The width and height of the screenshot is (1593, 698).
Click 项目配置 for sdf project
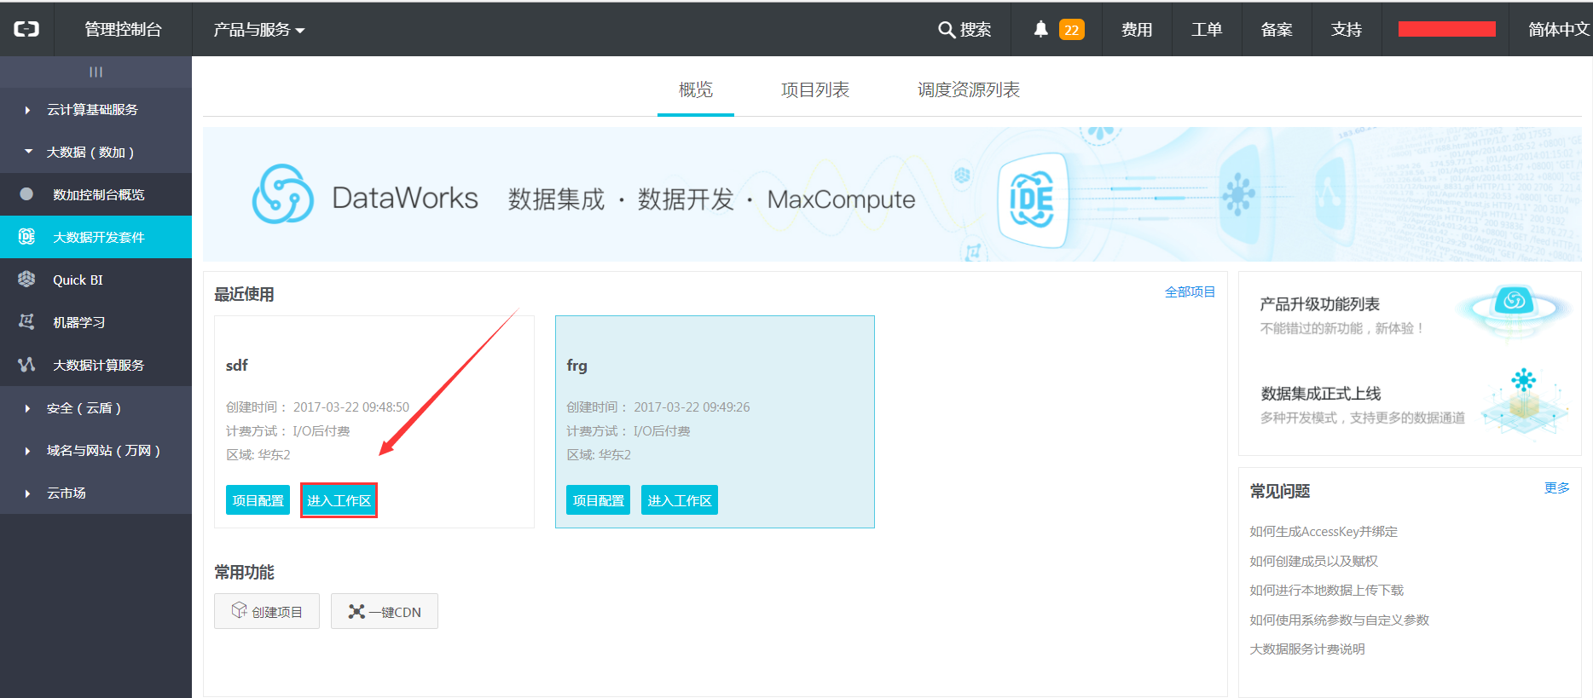(258, 500)
